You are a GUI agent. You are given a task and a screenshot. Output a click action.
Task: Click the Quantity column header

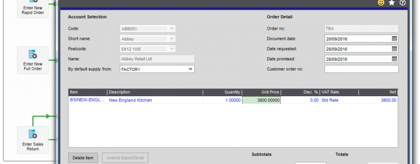[x=223, y=92]
